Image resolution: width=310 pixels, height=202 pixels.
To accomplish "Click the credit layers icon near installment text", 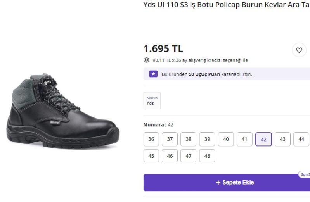I will pyautogui.click(x=146, y=60).
